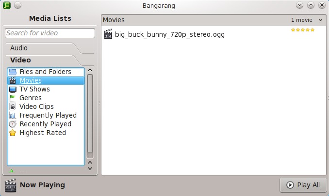Click the Highest Rated star icon
This screenshot has height=196, width=329.
[x=13, y=133]
